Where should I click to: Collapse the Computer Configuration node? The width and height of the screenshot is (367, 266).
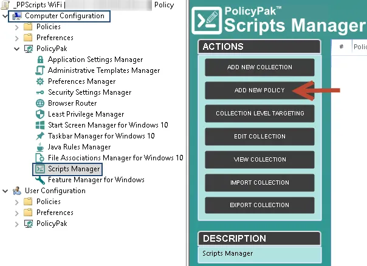click(x=5, y=16)
